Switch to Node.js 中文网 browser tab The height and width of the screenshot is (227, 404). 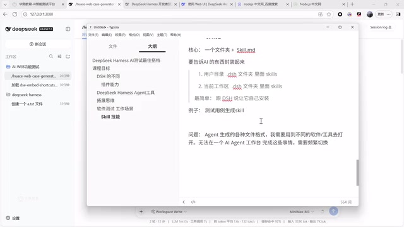pos(319,4)
